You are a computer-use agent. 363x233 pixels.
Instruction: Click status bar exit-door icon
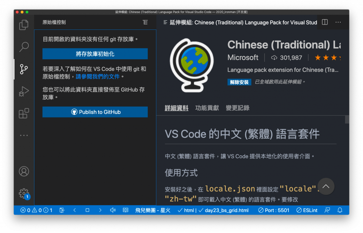point(62,210)
